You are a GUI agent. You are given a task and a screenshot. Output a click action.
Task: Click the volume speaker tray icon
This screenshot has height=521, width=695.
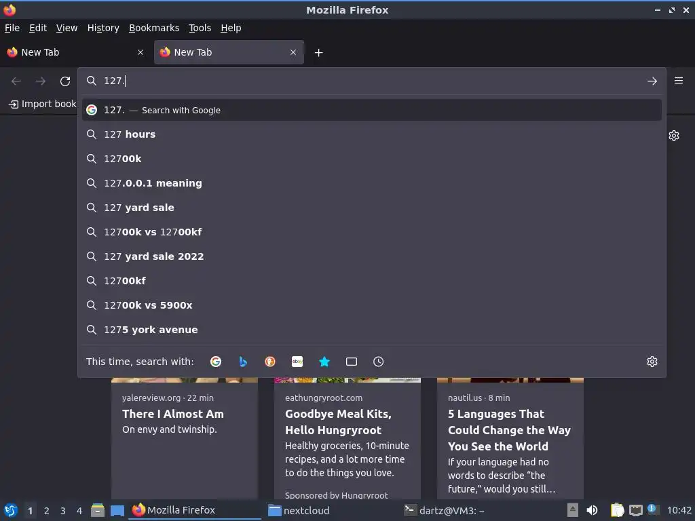[x=592, y=510]
